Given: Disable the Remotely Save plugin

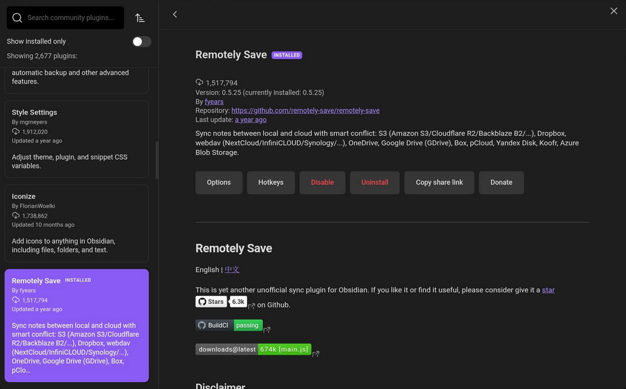Looking at the screenshot, I should (322, 182).
